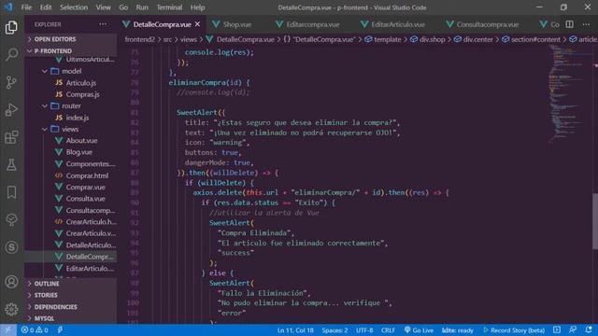Switch to the Consultacompra.vue tab
Screen dimensions: 598x336
pos(488,24)
